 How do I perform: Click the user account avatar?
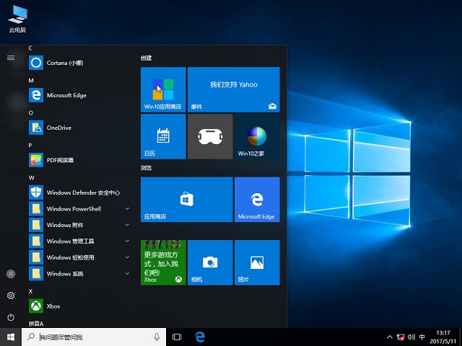(11, 274)
